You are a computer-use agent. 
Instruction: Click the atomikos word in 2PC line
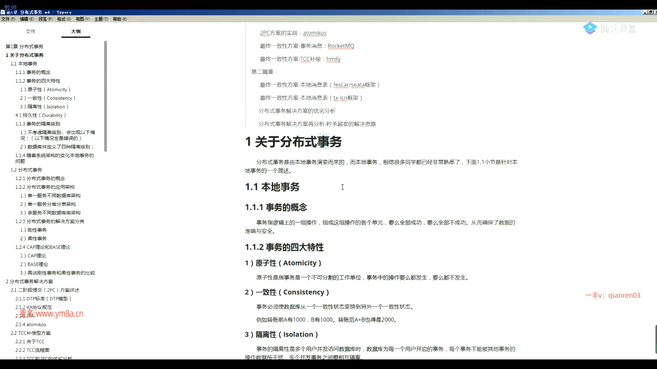(x=314, y=33)
